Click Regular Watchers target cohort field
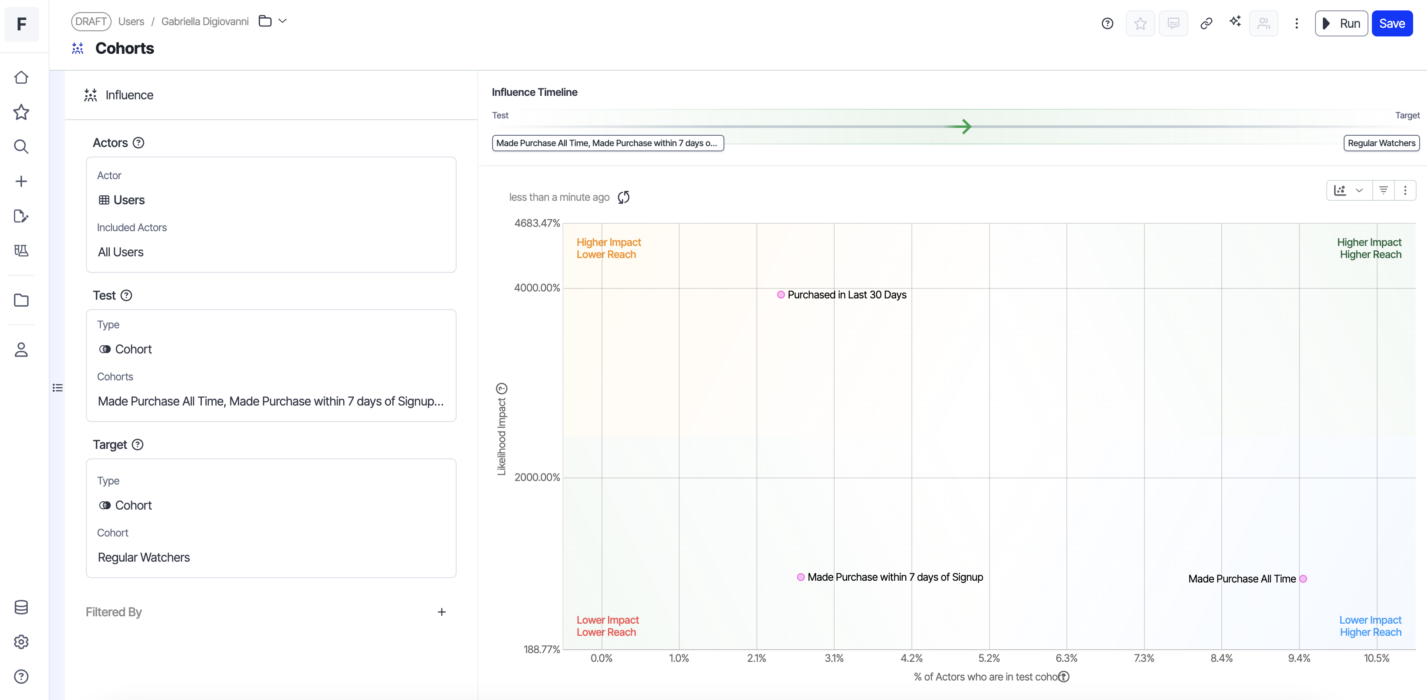The image size is (1427, 700). (144, 557)
